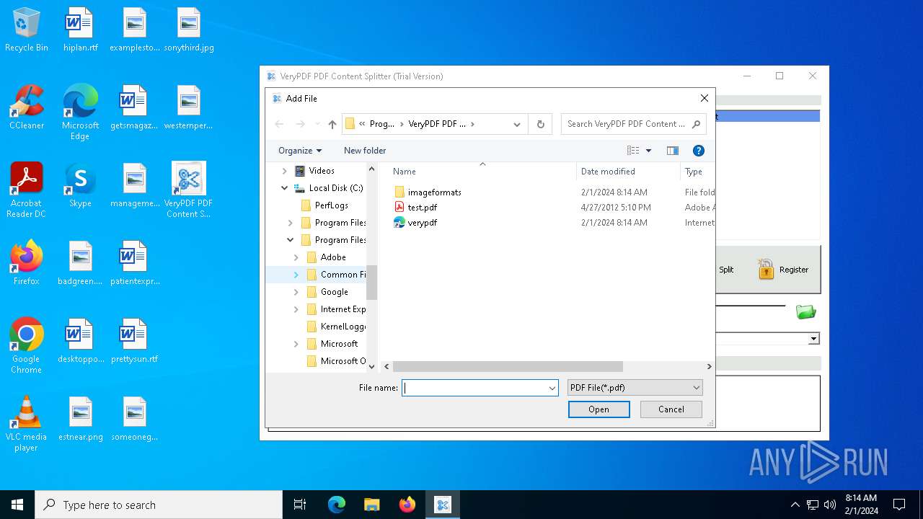Click the green folder browse icon
This screenshot has width=923, height=519.
(805, 311)
